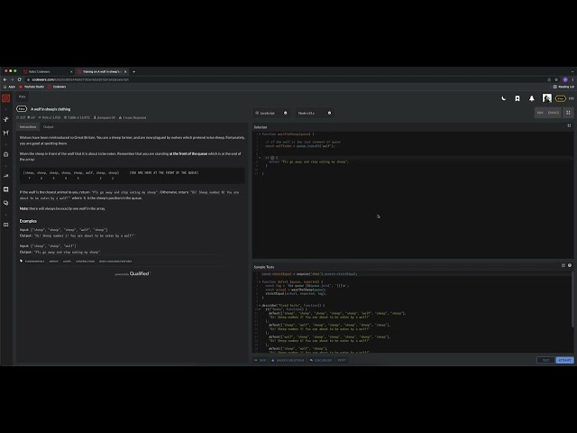
Task: Open the kata author profile link
Action: (105, 118)
